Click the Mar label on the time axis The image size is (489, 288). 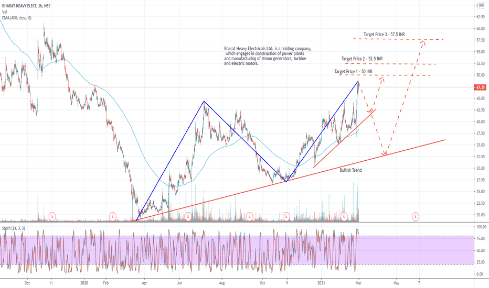click(359, 283)
